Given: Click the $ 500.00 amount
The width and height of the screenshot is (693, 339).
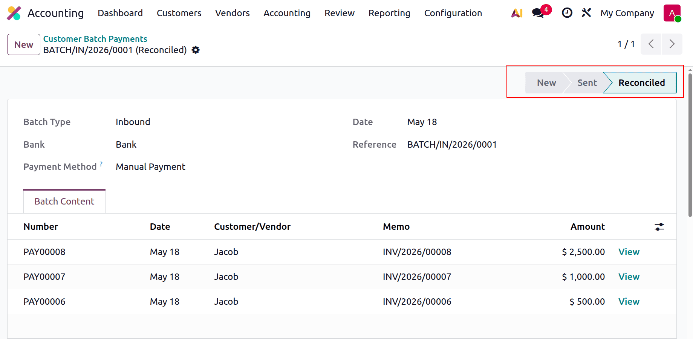Looking at the screenshot, I should 587,302.
